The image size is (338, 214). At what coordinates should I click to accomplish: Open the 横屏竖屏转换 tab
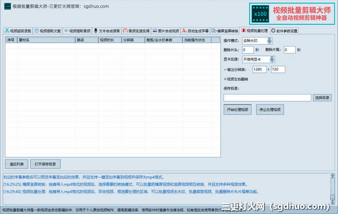(x=225, y=31)
